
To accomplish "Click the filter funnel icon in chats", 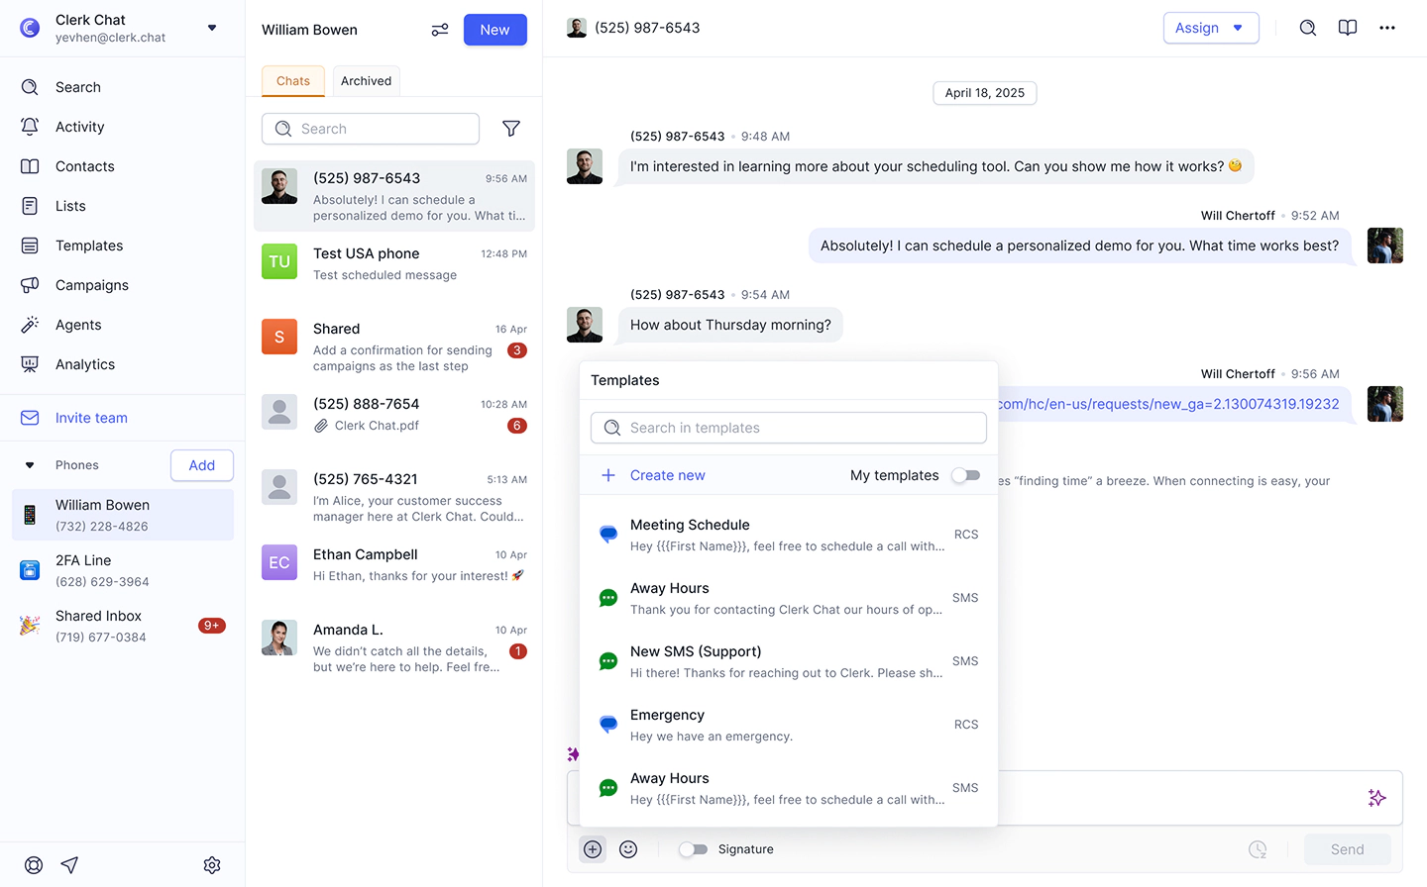I will (511, 129).
